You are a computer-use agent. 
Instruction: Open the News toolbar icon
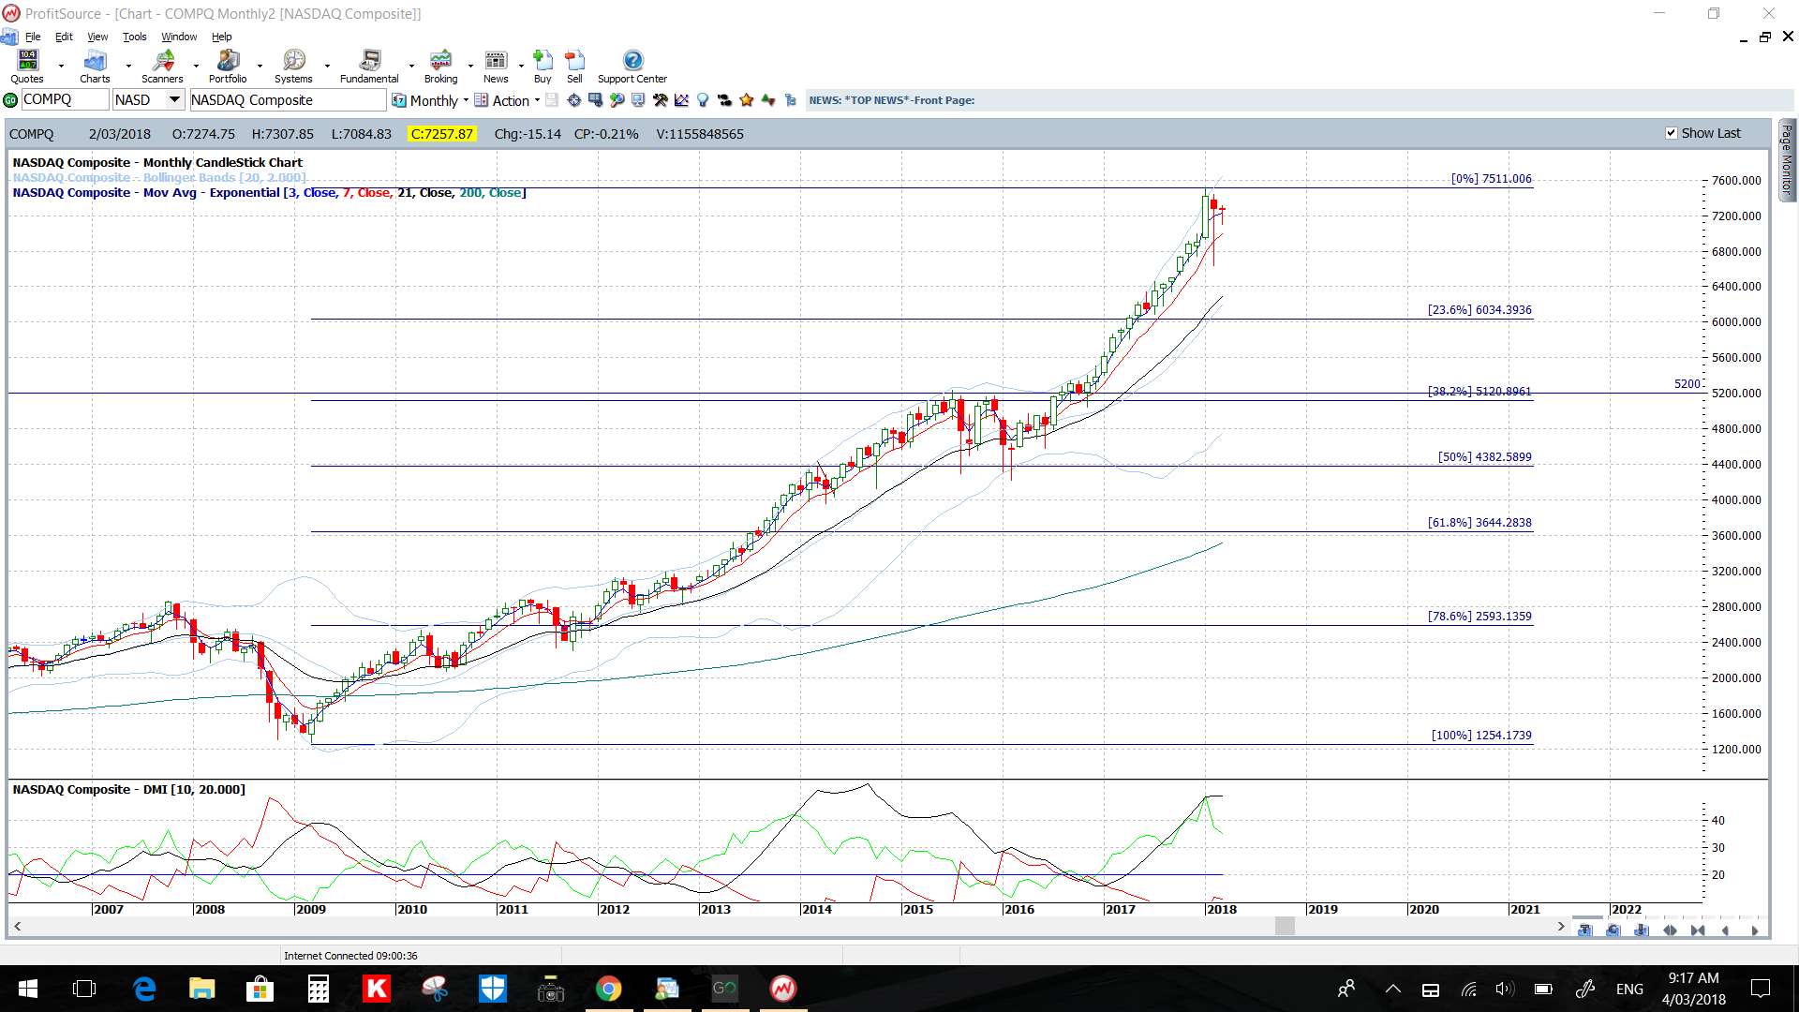click(496, 67)
